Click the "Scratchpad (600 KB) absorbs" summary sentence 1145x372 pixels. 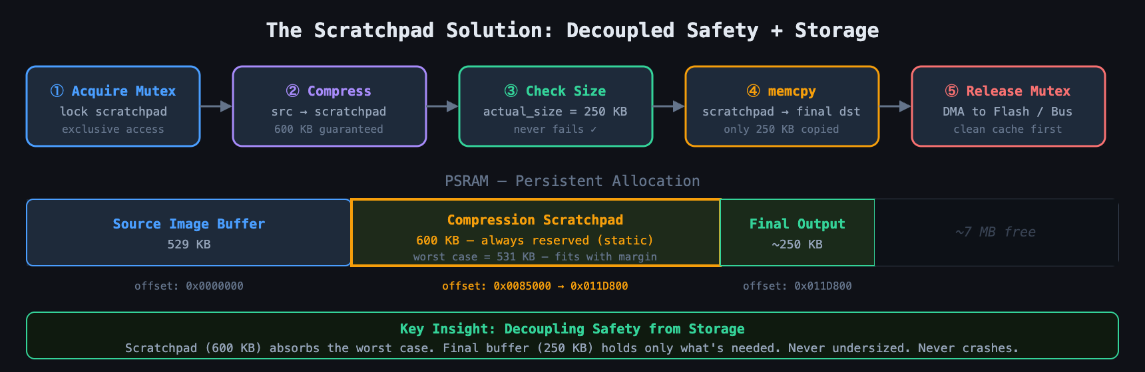click(x=572, y=348)
